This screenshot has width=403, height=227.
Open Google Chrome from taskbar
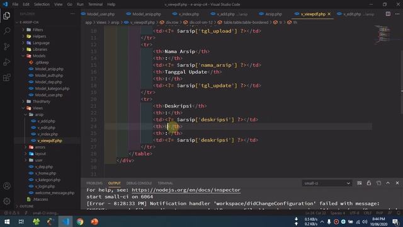click(80, 221)
